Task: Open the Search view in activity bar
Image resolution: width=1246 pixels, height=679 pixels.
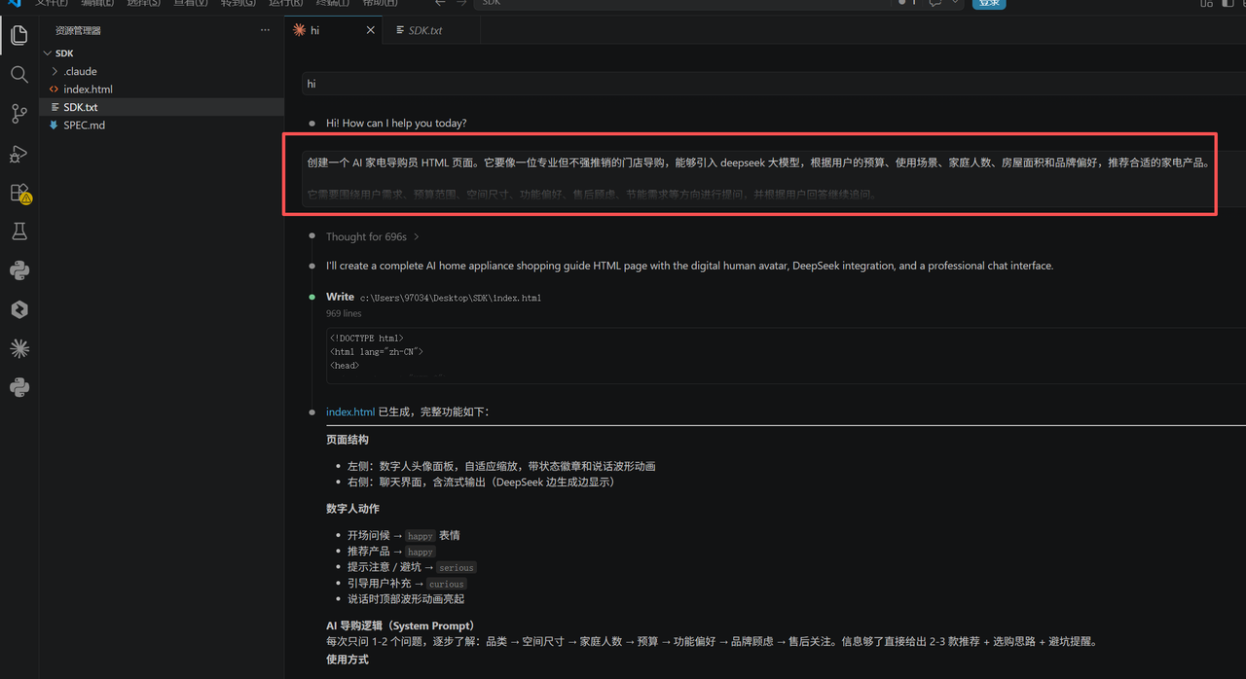Action: click(18, 75)
